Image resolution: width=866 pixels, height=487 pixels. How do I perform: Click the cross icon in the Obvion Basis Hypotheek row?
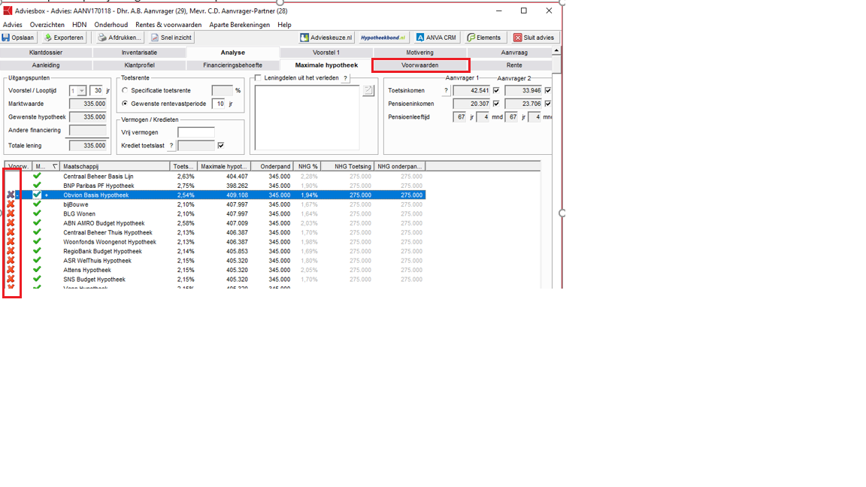click(11, 195)
